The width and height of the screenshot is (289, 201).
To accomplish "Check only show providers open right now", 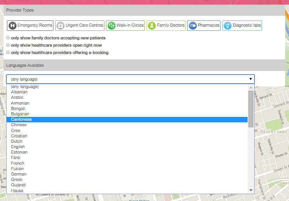I will [x=8, y=45].
